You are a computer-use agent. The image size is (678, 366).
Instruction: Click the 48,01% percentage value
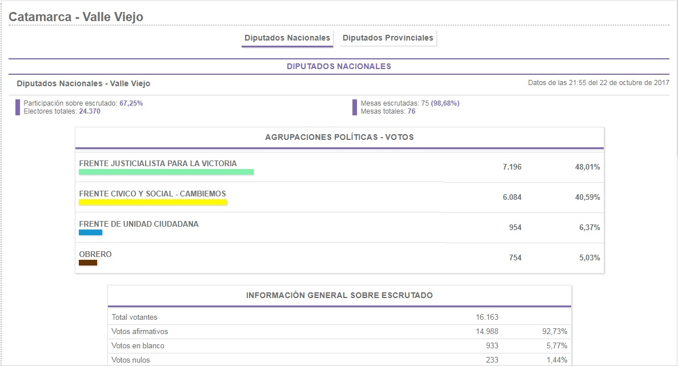pyautogui.click(x=587, y=167)
